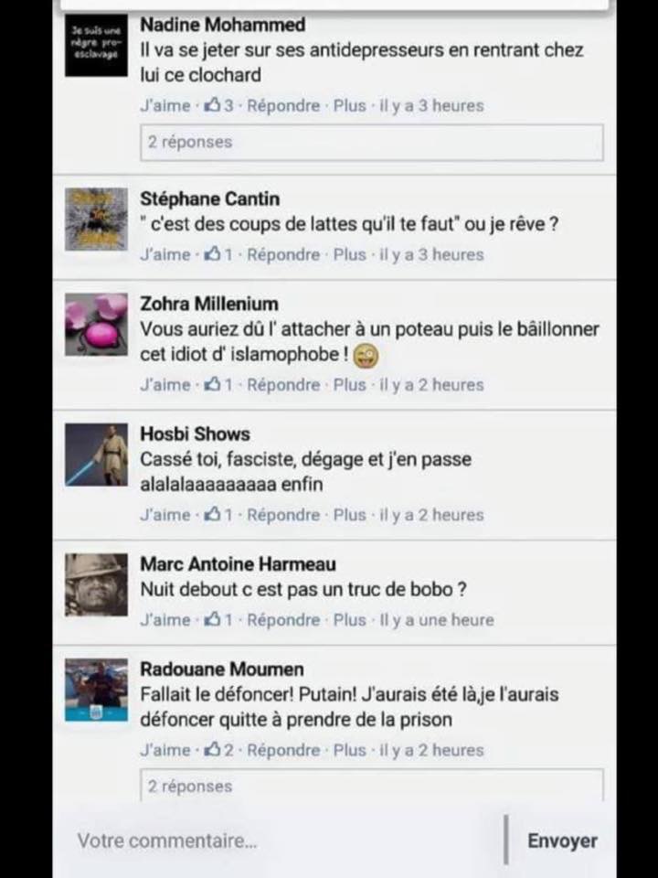Open Hosbi Shows' Jedi lightsaber avatar
This screenshot has width=658, height=878.
[96, 455]
